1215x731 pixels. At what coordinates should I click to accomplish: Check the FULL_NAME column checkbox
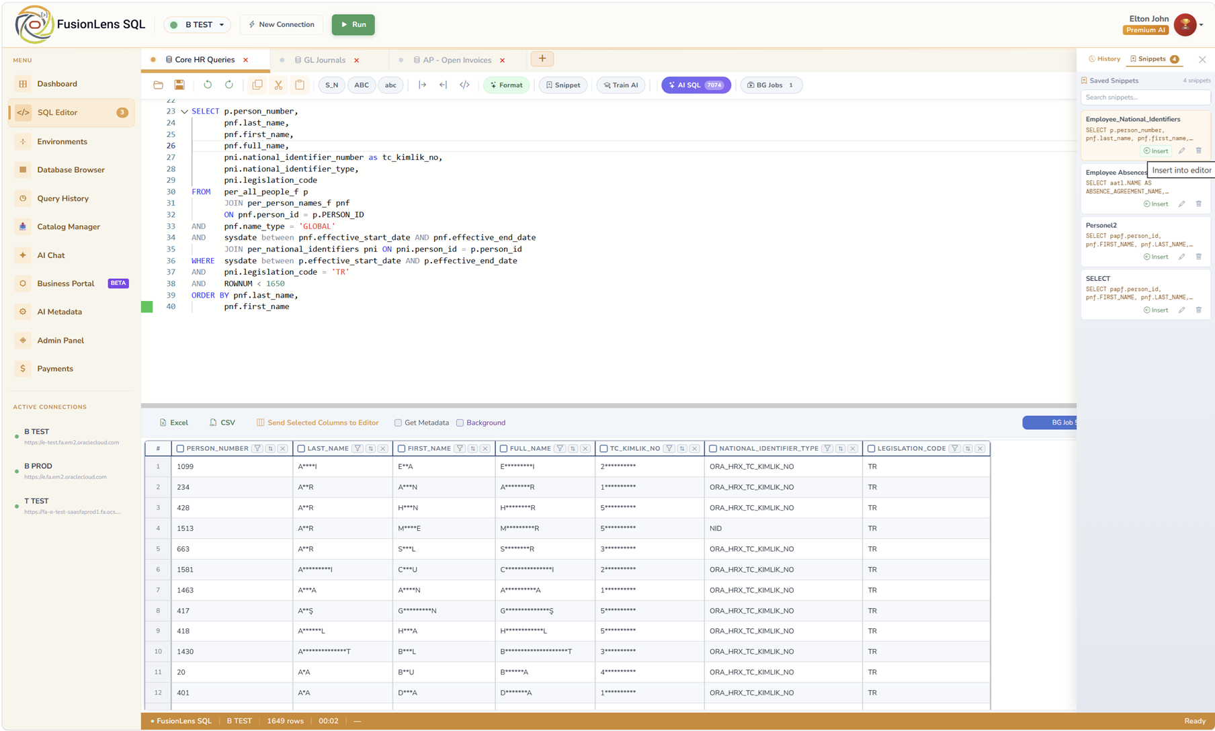tap(503, 449)
